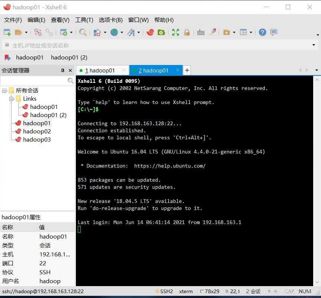Open the 工具(T) menu

84,20
